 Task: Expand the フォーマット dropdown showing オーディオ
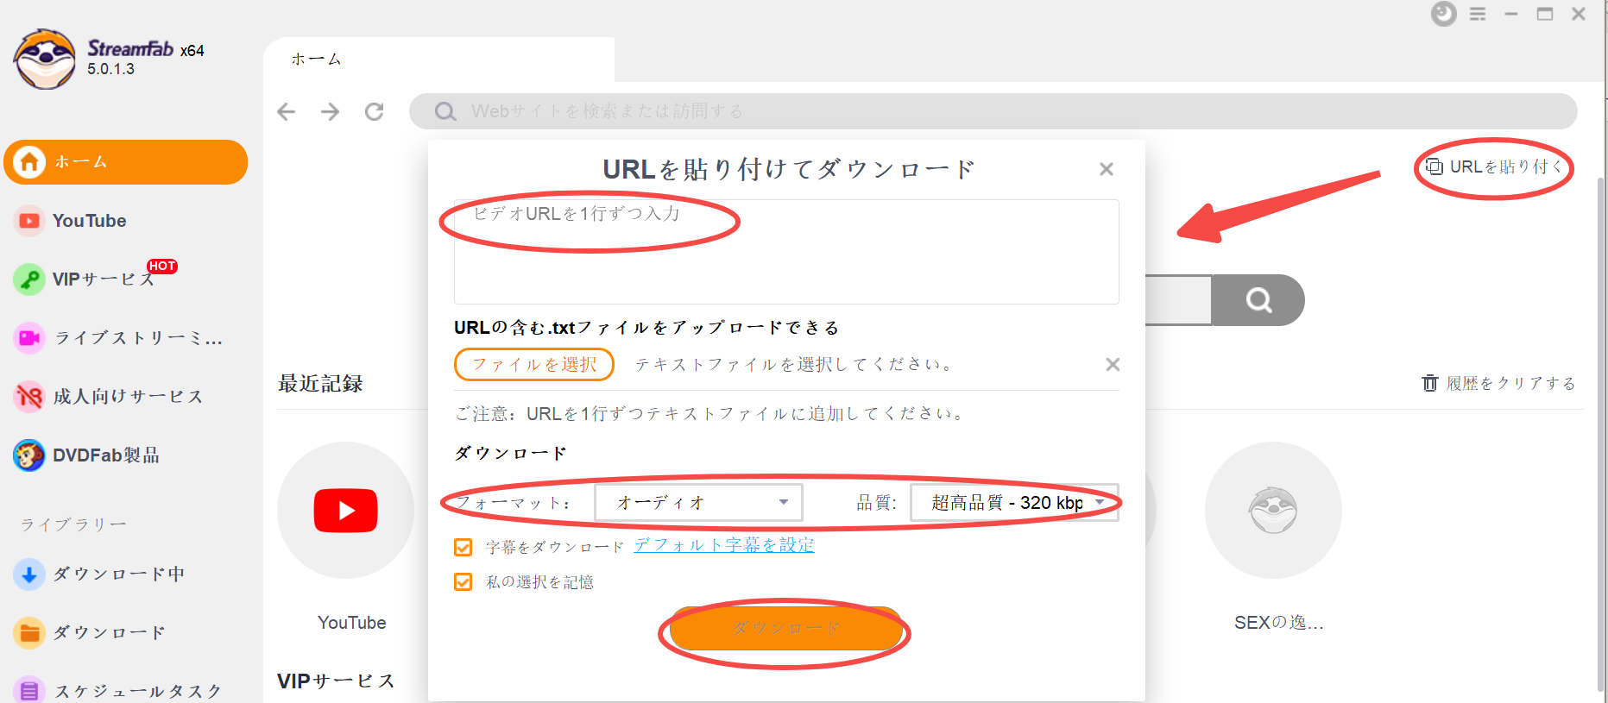698,503
